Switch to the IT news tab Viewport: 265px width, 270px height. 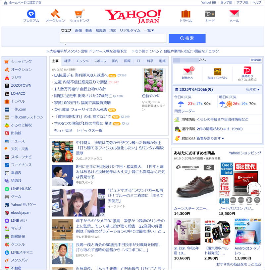click(x=138, y=61)
